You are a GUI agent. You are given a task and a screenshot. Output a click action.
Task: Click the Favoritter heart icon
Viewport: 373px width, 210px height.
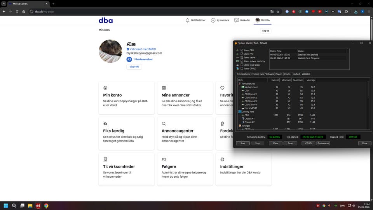click(222, 88)
